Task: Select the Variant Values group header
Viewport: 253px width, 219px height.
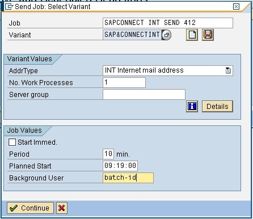Action: [x=29, y=59]
